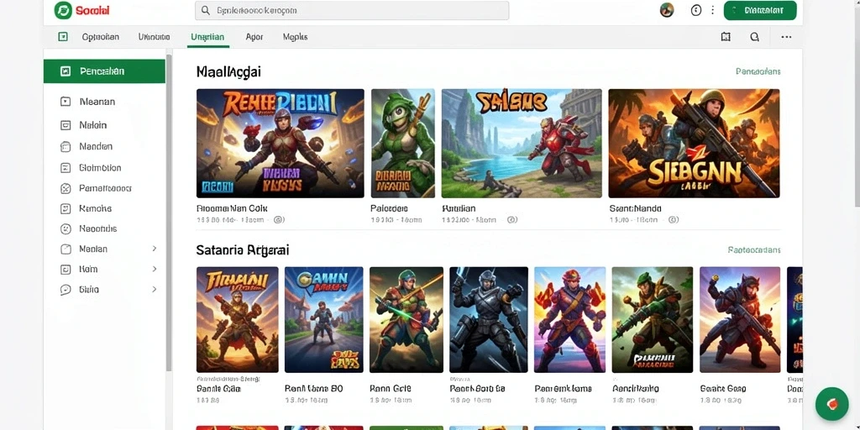Open the Raoteoadans link beside Satanria Arcgarai

(754, 250)
